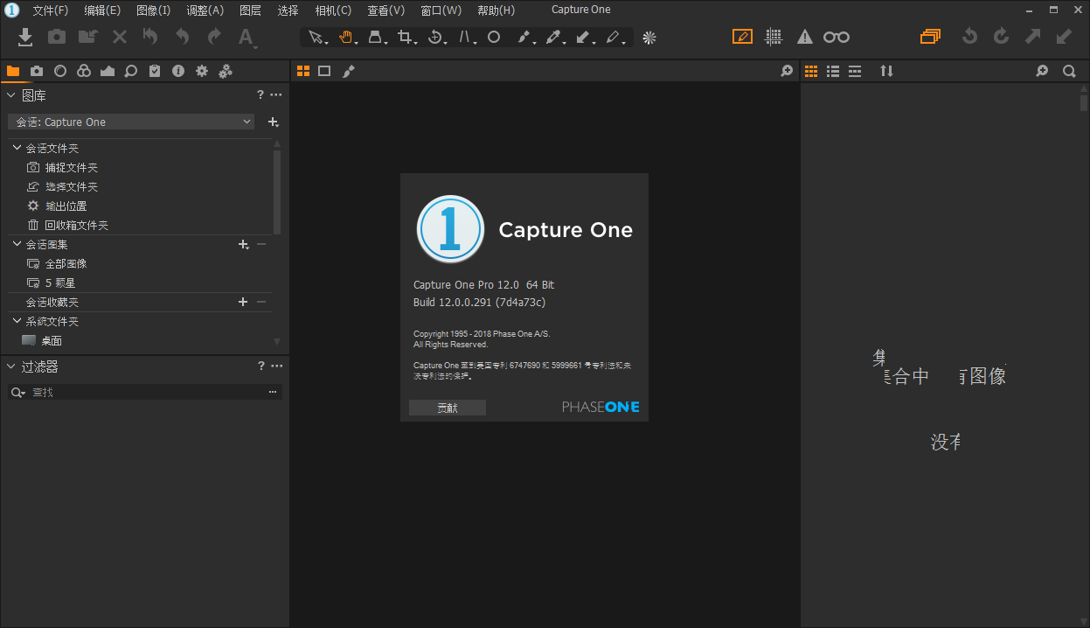
Task: Click the loading-spinner starburst toolbar icon
Action: coord(649,37)
